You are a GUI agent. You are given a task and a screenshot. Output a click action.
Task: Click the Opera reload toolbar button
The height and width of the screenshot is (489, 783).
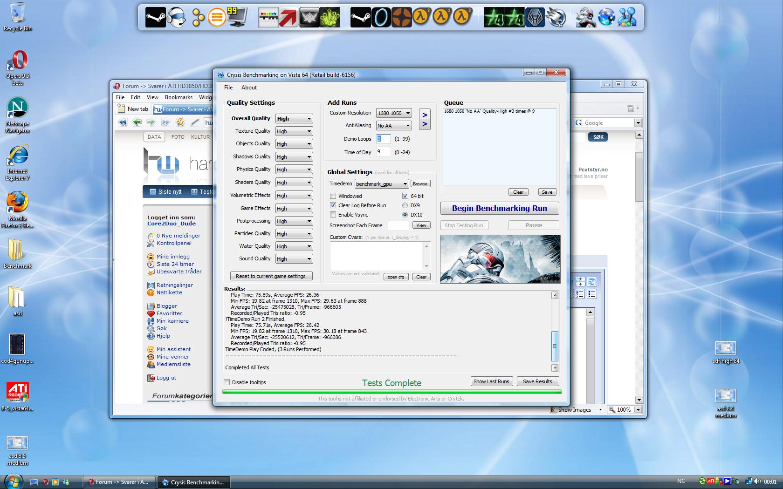(x=180, y=122)
